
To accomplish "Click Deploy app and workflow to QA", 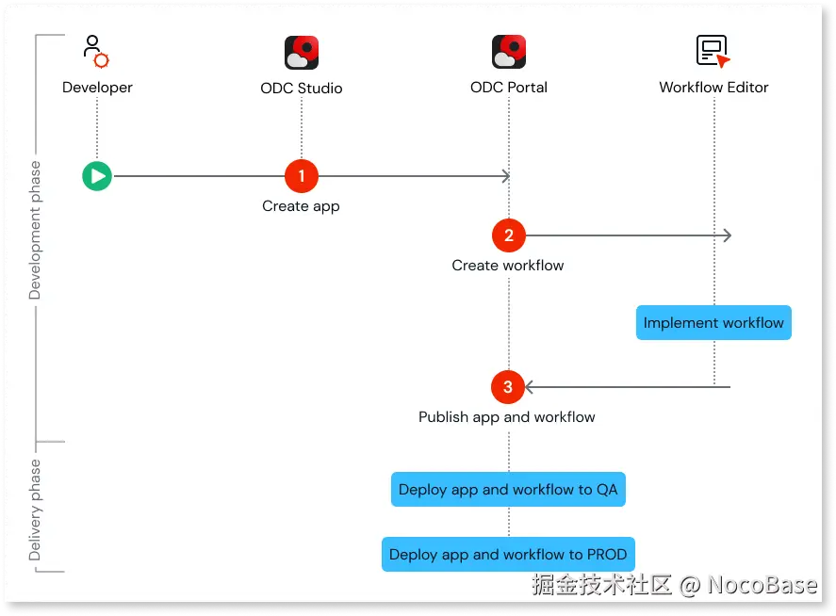I will 508,489.
